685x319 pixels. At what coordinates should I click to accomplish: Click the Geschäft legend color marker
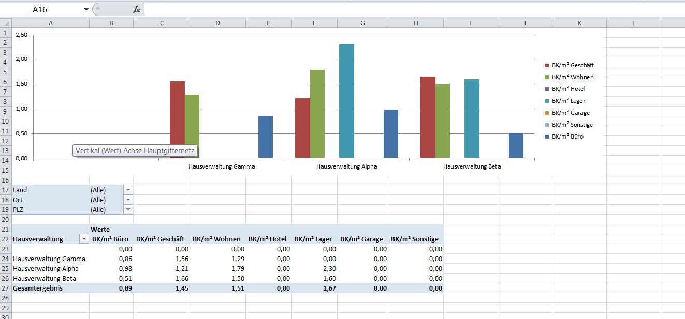(x=547, y=66)
